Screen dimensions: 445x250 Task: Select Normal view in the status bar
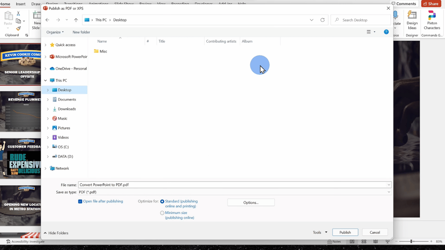[x=352, y=241]
